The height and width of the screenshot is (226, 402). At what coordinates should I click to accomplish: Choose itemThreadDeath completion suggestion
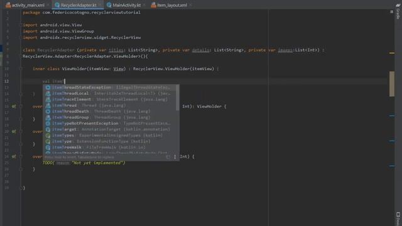109,111
